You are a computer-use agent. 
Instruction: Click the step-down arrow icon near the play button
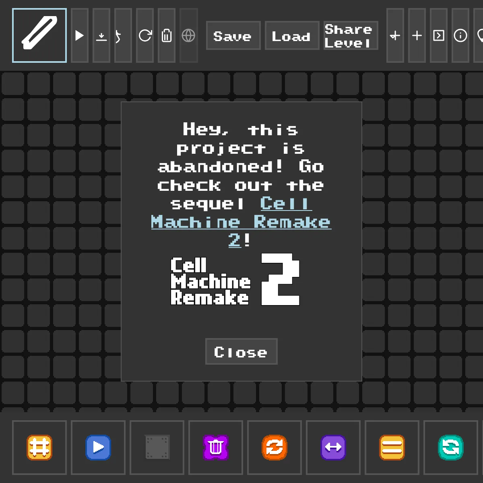click(x=101, y=35)
